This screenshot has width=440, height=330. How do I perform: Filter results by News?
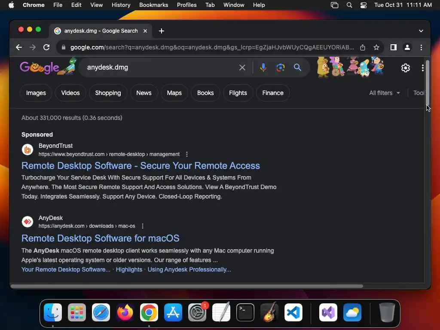coord(144,93)
